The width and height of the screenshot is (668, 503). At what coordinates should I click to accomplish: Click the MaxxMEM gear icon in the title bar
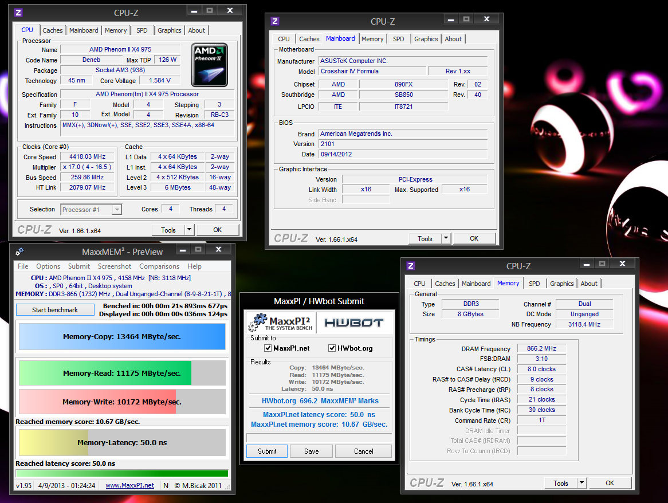[19, 252]
